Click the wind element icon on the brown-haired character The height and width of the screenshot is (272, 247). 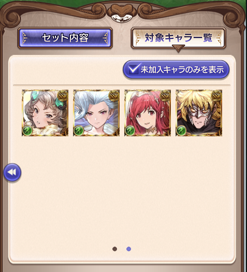tap(27, 131)
